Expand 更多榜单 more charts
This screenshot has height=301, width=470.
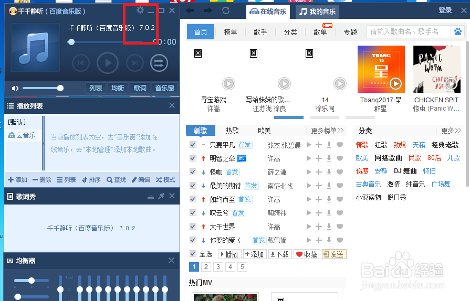[327, 131]
